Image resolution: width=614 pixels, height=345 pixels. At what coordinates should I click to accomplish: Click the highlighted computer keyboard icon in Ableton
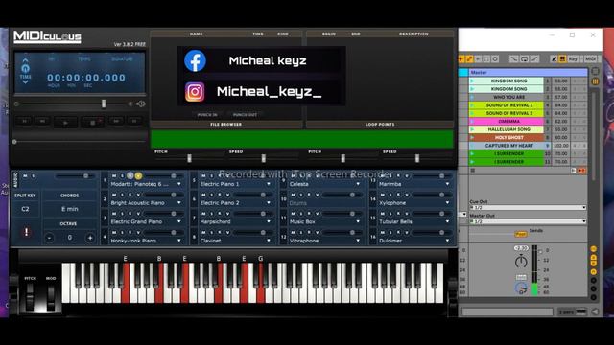[562, 58]
